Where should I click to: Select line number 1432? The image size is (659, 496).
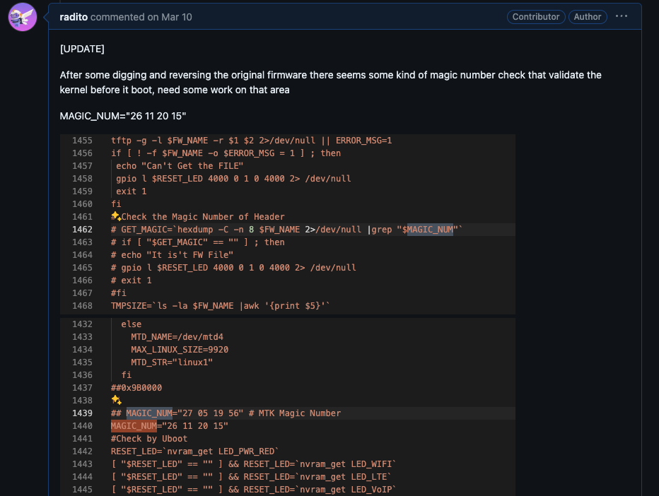click(82, 324)
